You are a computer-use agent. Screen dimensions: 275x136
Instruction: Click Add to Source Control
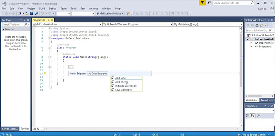[254, 134]
